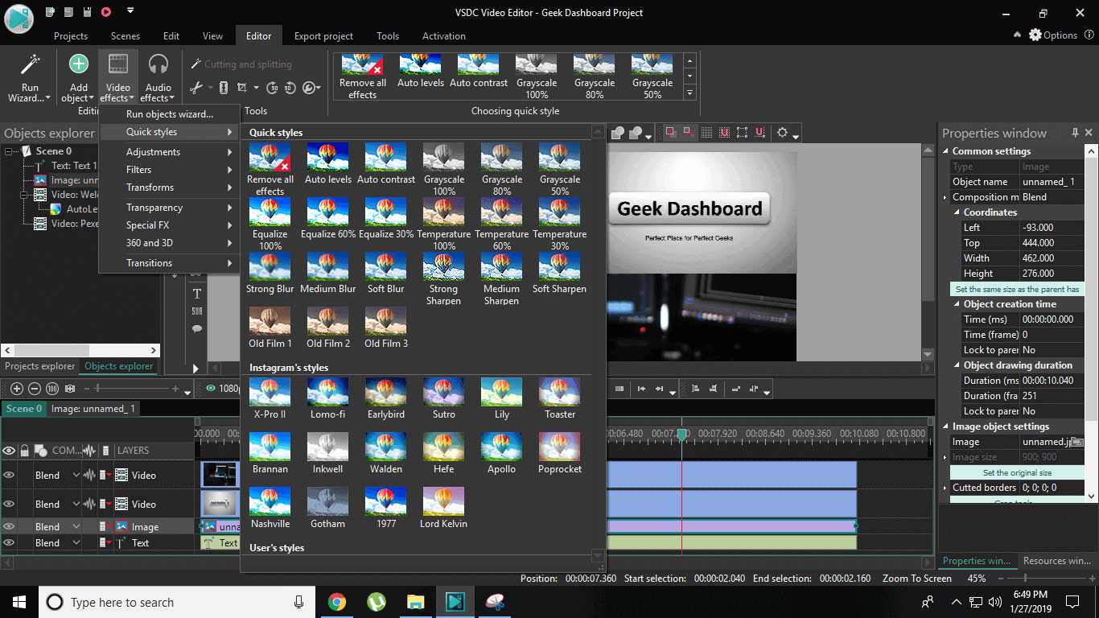Click the play preview icon in the title bar
This screenshot has width=1099, height=618.
[x=106, y=12]
